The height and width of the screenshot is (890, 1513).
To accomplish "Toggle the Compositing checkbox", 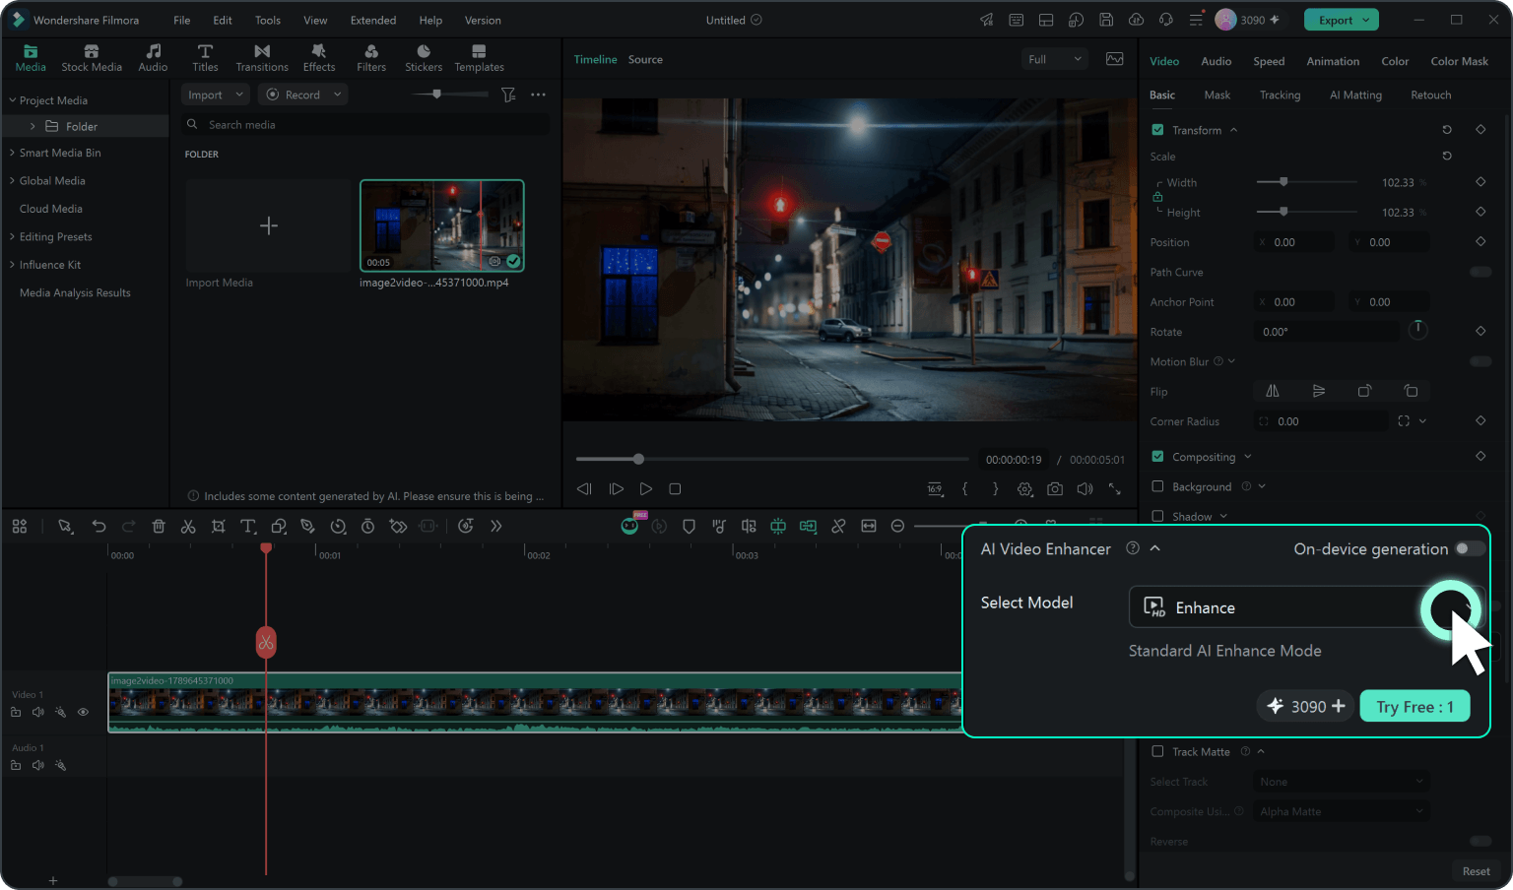I will click(x=1157, y=457).
